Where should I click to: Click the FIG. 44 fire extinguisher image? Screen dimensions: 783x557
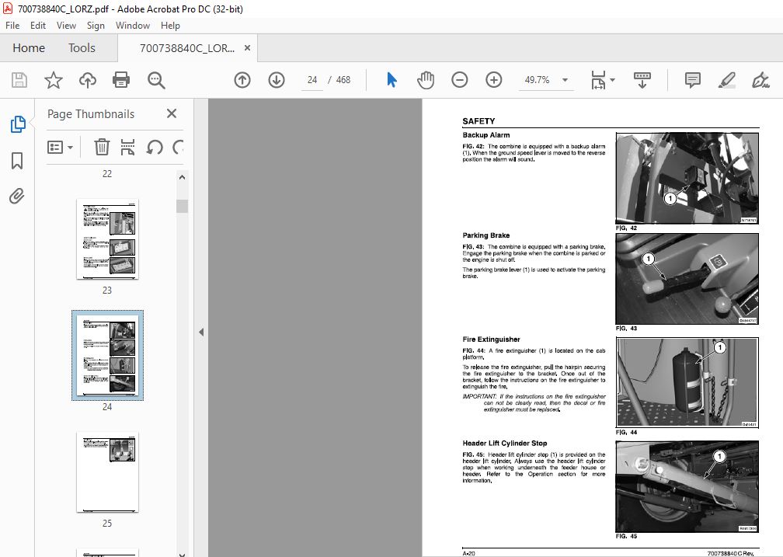(687, 382)
